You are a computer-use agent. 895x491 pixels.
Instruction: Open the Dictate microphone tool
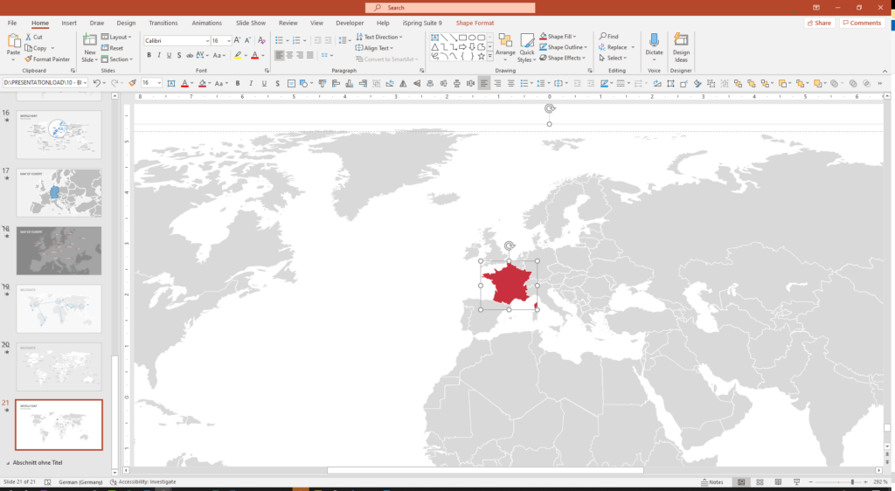tap(654, 43)
